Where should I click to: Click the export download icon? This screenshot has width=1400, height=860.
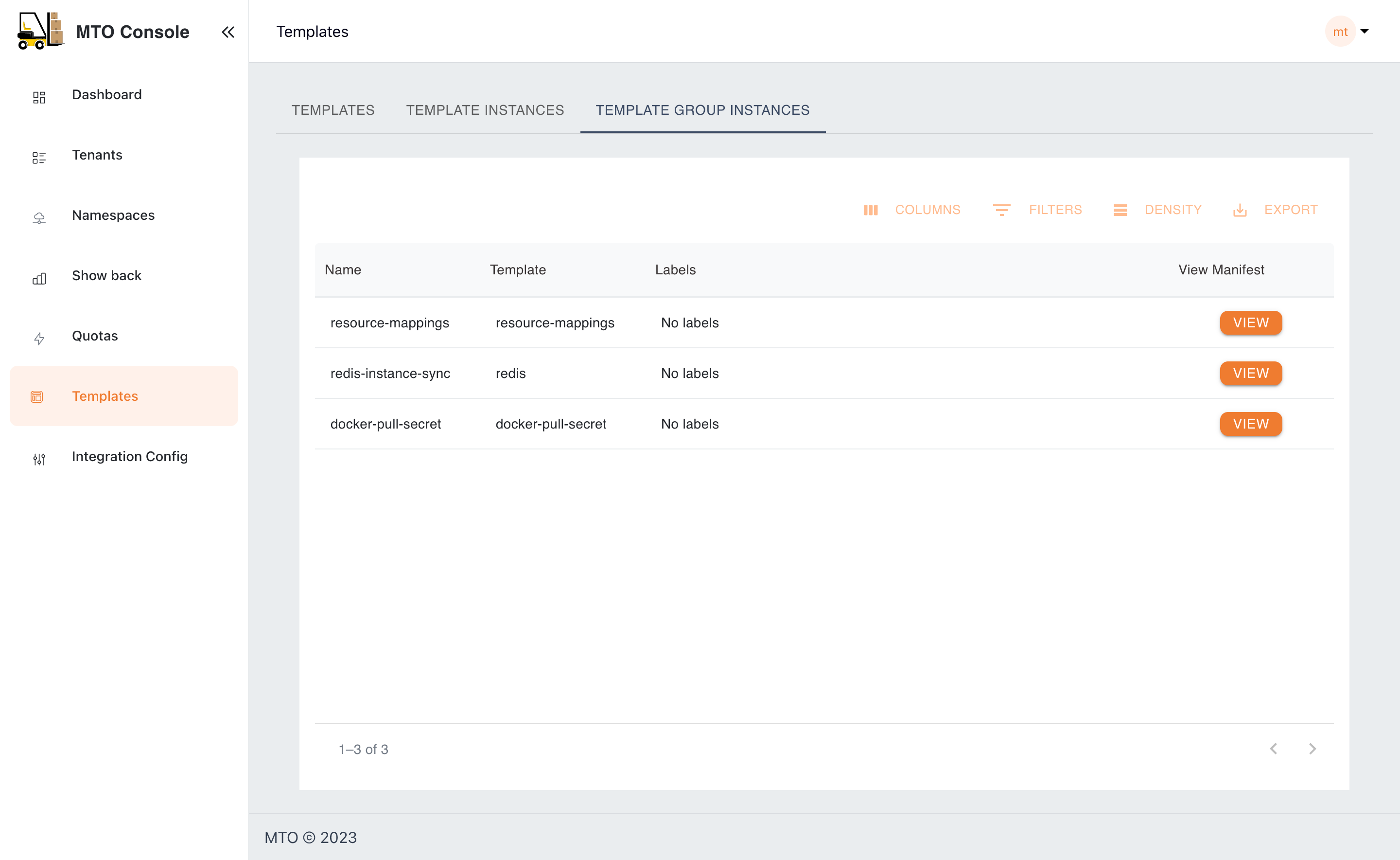(x=1240, y=210)
